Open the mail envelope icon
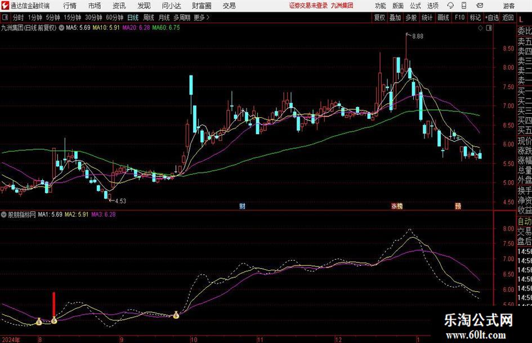Image resolution: width=532 pixels, height=343 pixels. 480,6
